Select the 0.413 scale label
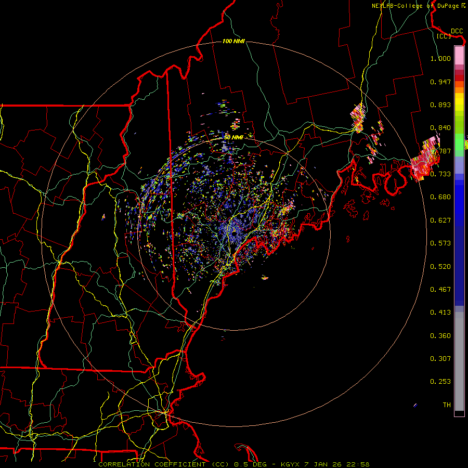Viewport: 468px width, 468px height. pos(440,313)
